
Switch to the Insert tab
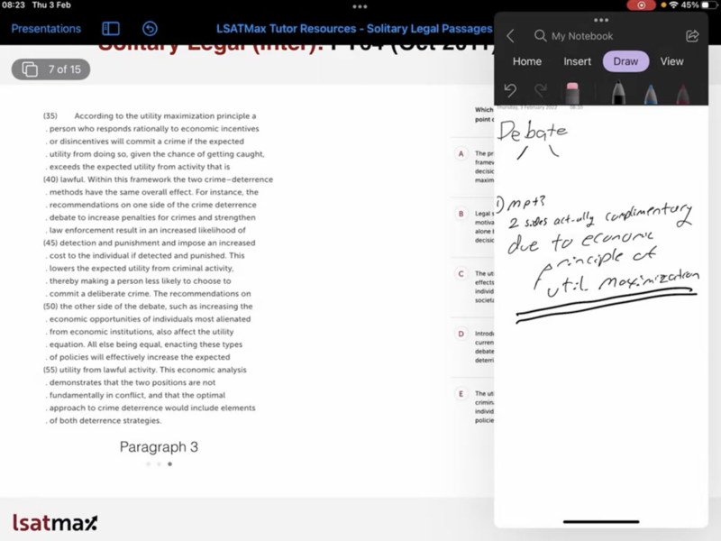[578, 61]
